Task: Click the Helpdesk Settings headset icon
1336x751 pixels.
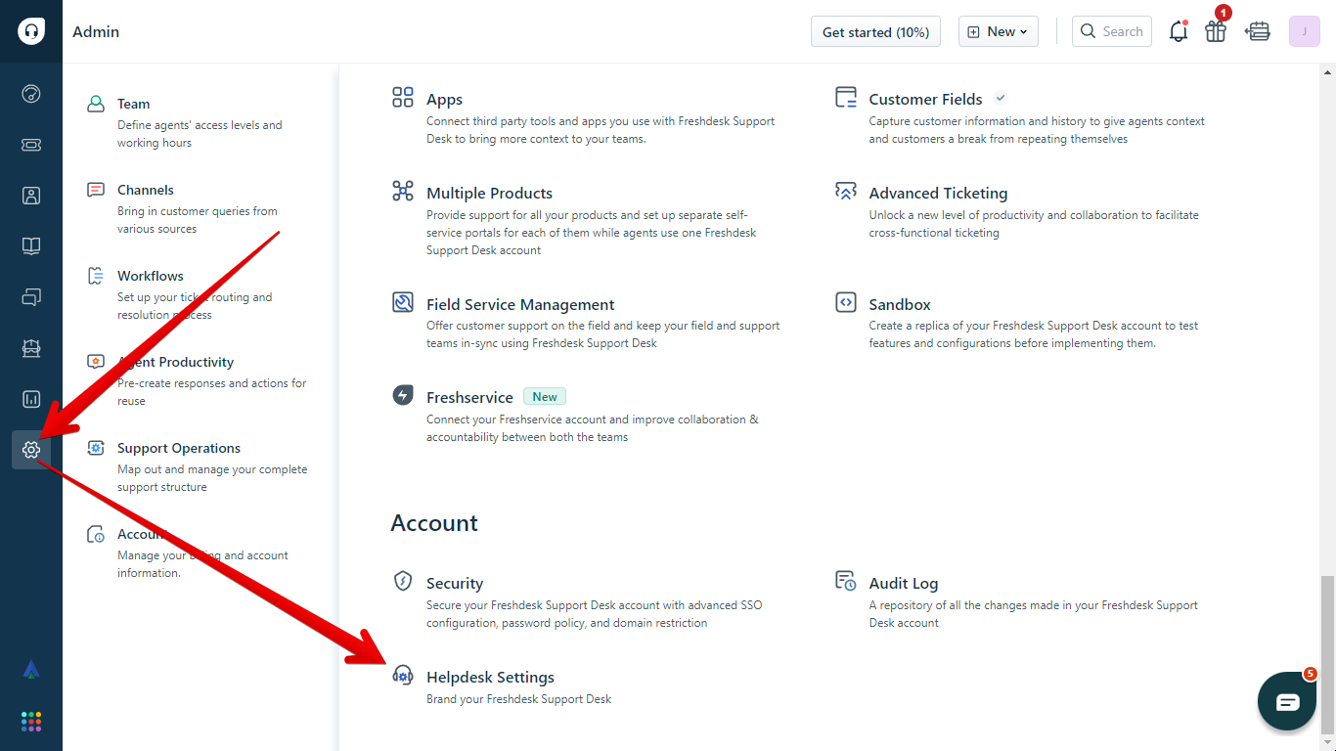Action: click(403, 675)
